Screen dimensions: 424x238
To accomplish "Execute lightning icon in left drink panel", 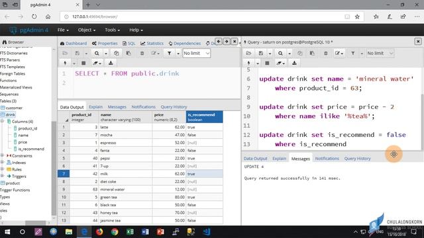I will [x=65, y=63].
